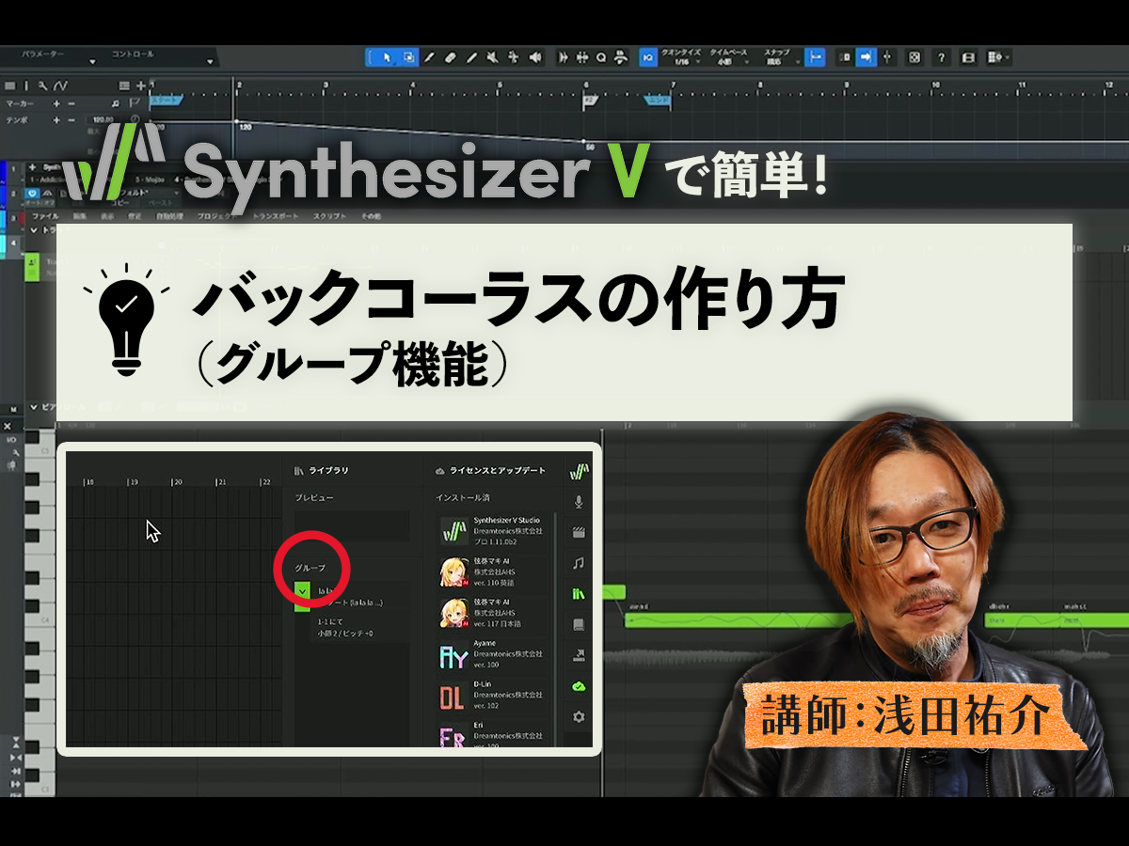1129x846 pixels.
Task: Select the Eraser tool
Action: pyautogui.click(x=451, y=56)
